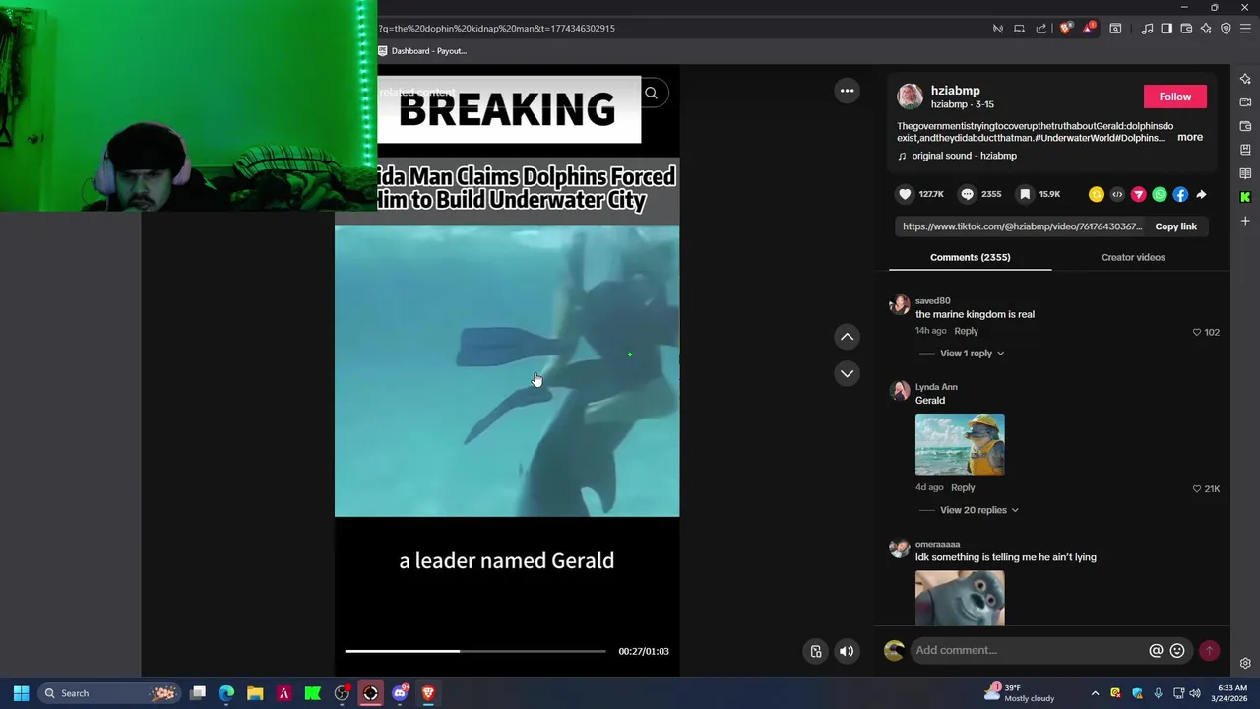Open Brave Wallet in toolbar

1186,29
